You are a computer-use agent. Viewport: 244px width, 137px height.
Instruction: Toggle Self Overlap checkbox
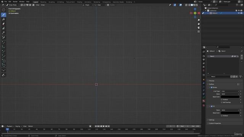[222, 102]
